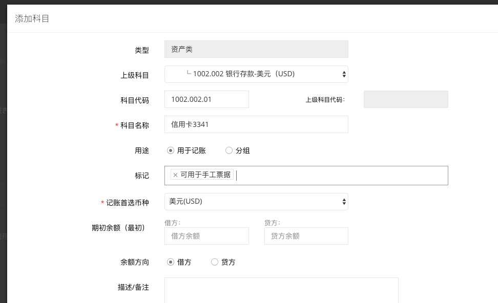Viewport: 498px width, 303px height.
Task: Select the 用于记账 radio option
Action: pyautogui.click(x=171, y=150)
